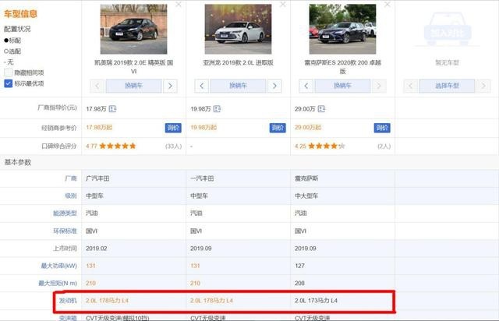Open the 凯美瑞 2019款 2.0E title link
This screenshot has height=321, width=499.
tap(133, 67)
